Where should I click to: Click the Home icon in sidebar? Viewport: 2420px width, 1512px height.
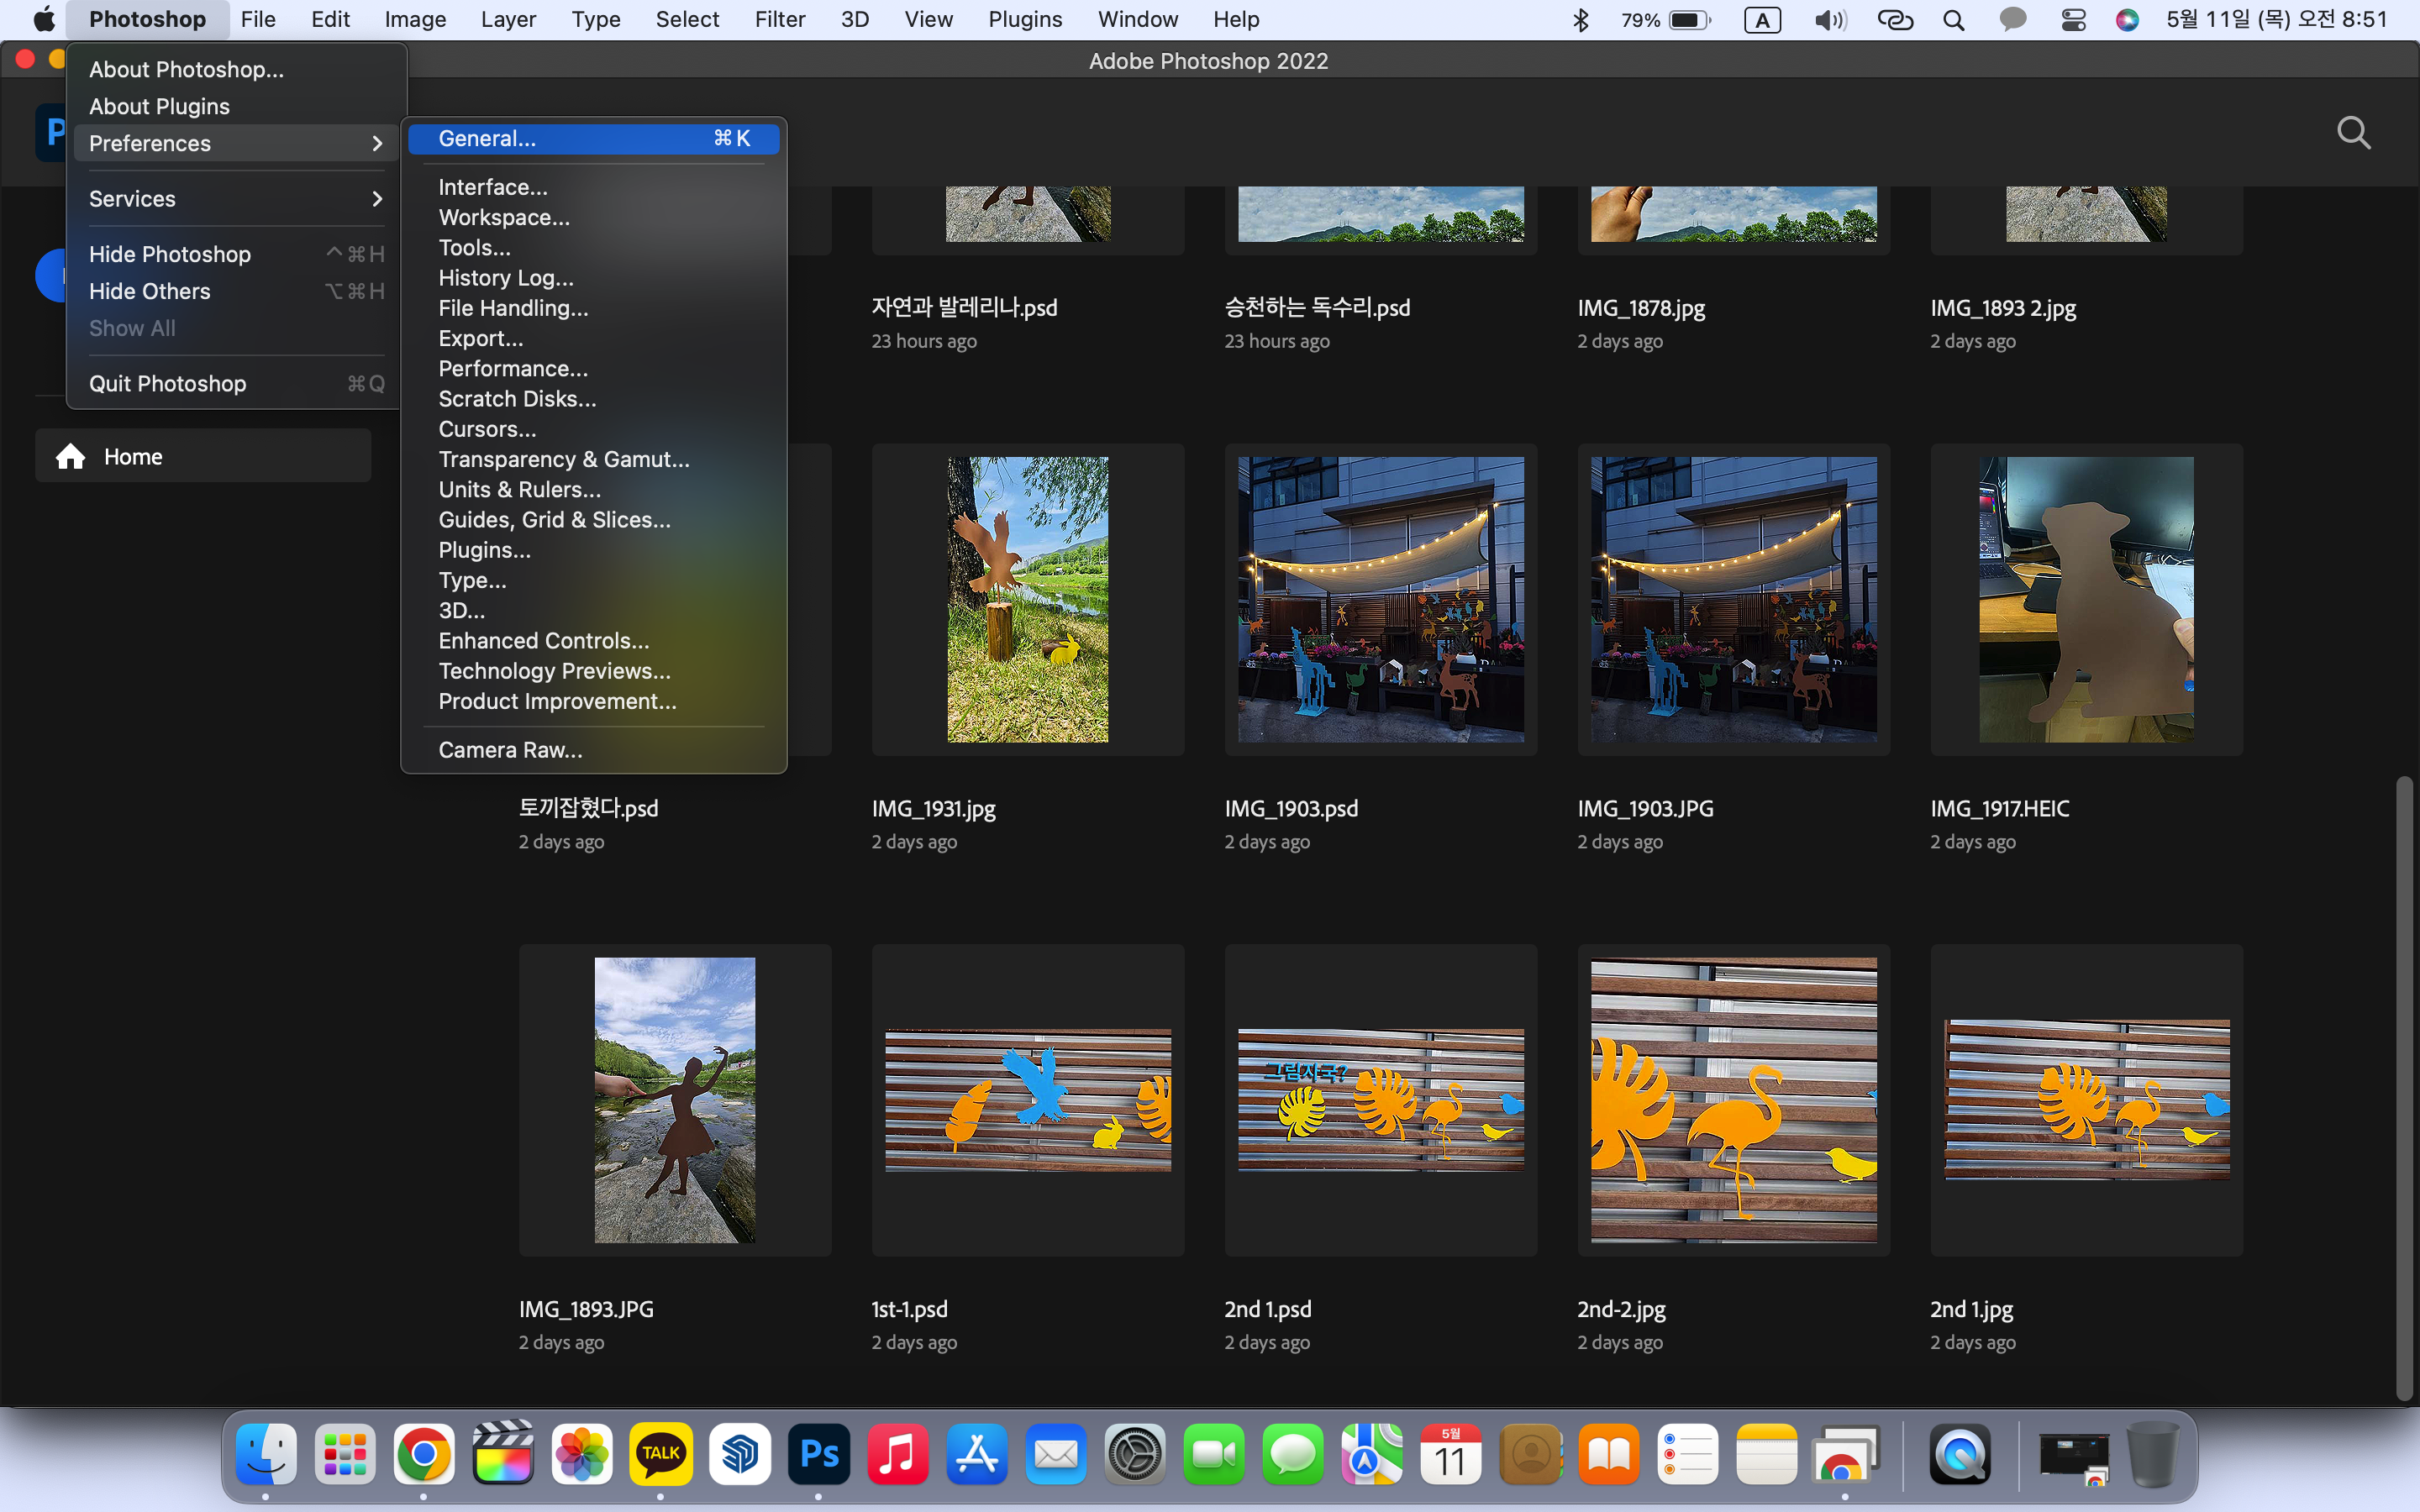(70, 457)
